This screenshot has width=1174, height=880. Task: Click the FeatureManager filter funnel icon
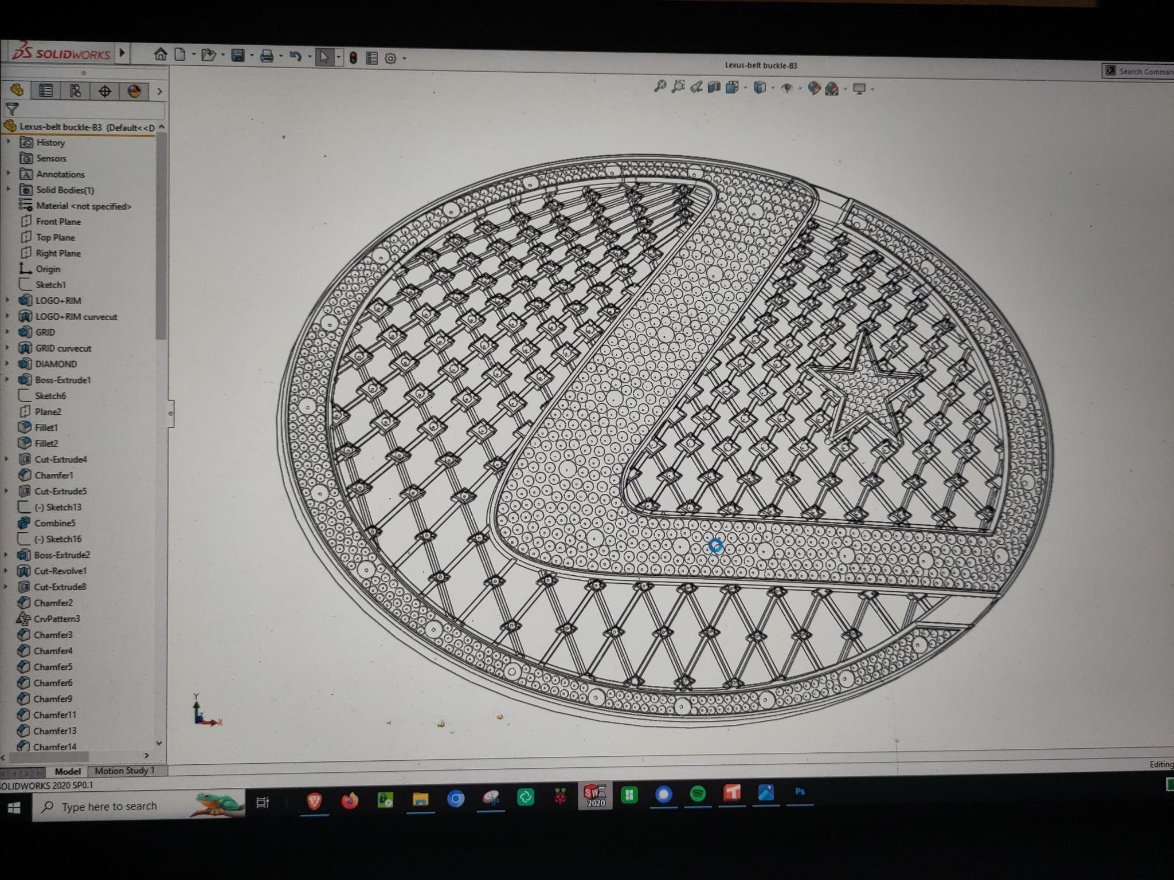(x=12, y=108)
